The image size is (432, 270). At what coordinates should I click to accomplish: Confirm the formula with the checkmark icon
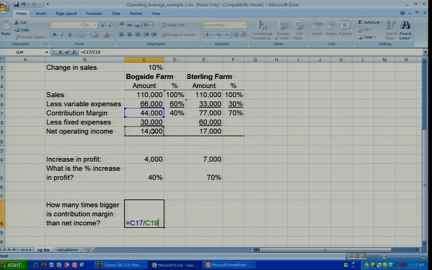click(67, 52)
